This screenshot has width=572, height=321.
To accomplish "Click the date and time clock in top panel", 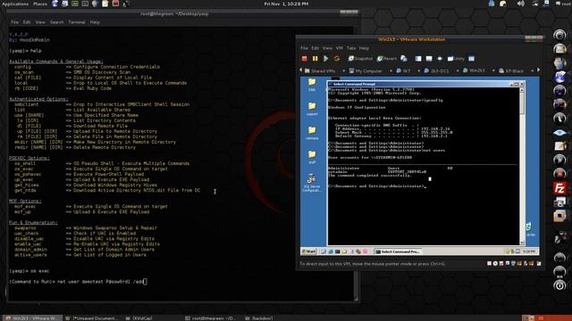I will pos(286,4).
